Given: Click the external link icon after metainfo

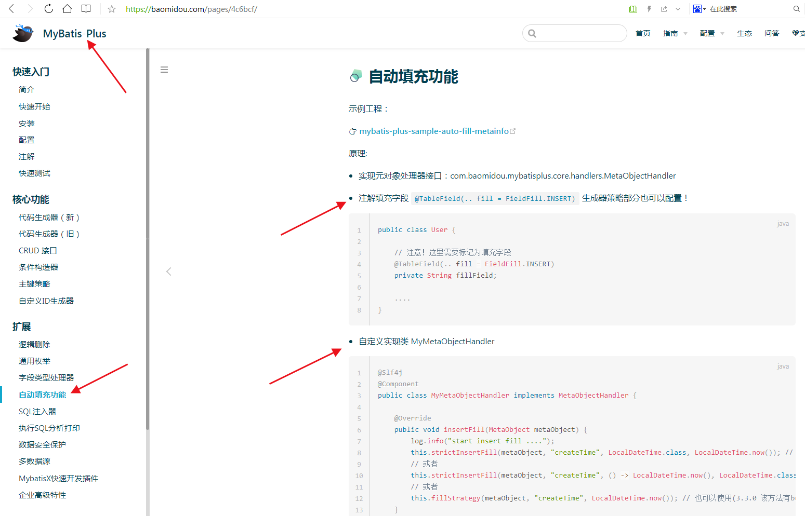Looking at the screenshot, I should [513, 131].
